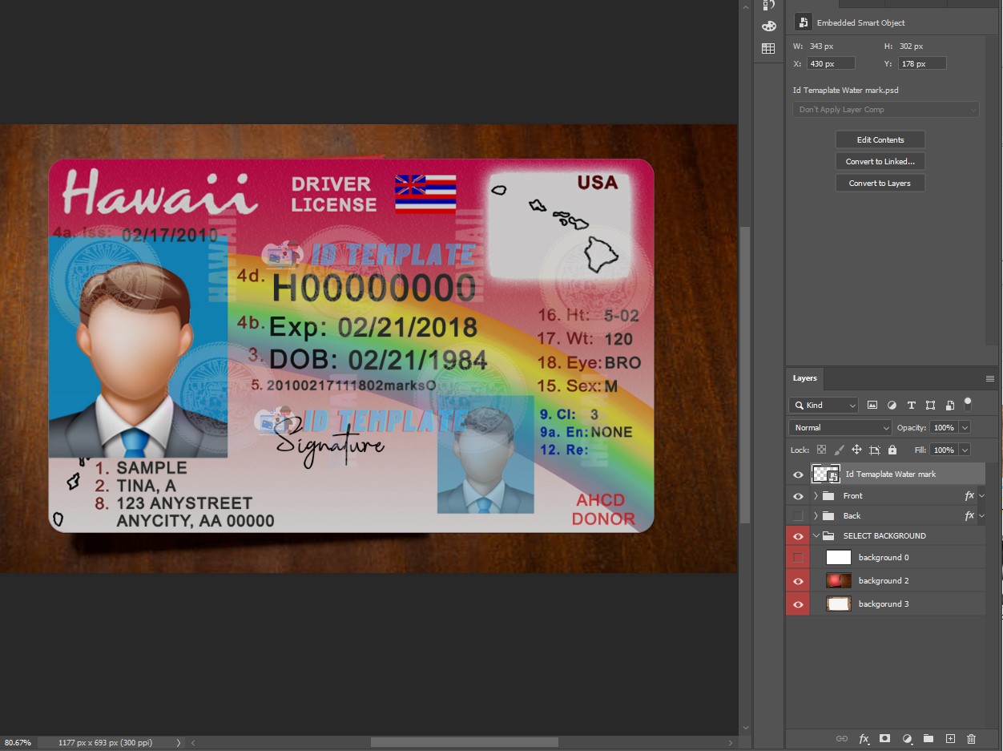1003x751 pixels.
Task: Click the Convert to Layers button
Action: 880,184
